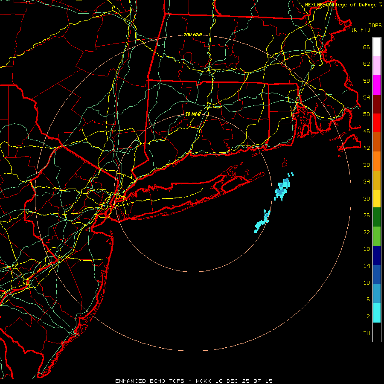This screenshot has width=384, height=384.
Task: Click the legend value 54
Action: [x=367, y=97]
